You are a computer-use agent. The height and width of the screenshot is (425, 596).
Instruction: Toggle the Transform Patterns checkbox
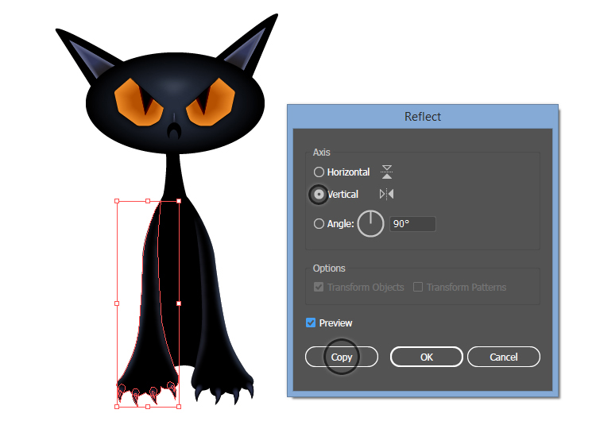pos(418,287)
